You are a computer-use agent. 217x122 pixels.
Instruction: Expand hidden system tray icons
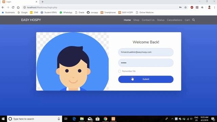pos(172,119)
